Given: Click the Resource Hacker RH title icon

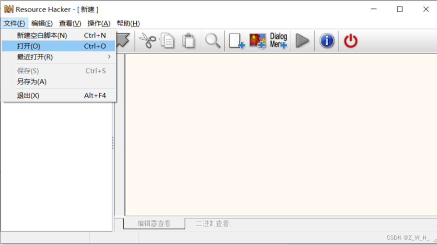Looking at the screenshot, I should pos(9,9).
